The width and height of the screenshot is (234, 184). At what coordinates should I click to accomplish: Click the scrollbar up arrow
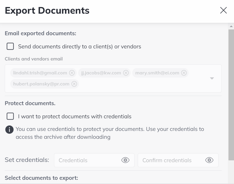click(231, 26)
